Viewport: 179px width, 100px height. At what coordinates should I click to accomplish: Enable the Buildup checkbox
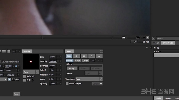25,80
